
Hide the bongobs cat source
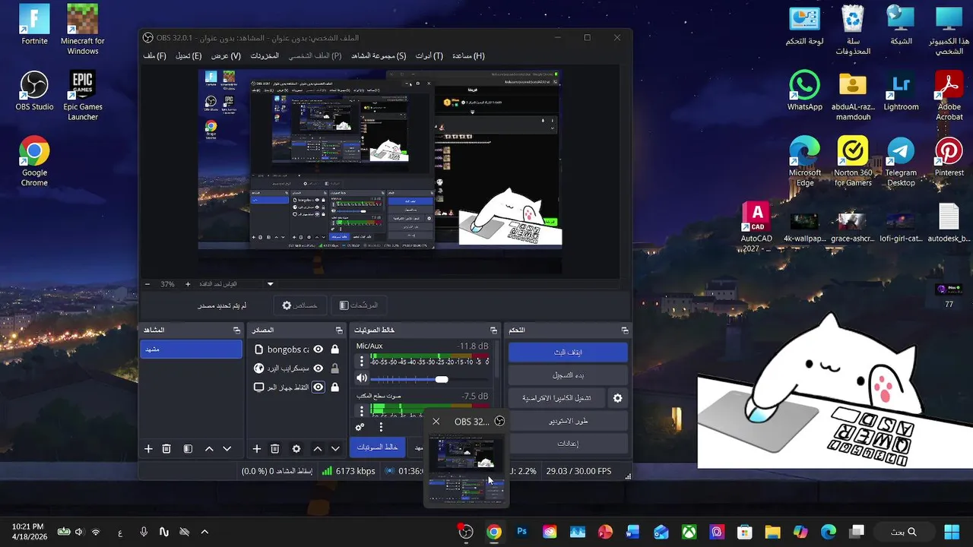(x=319, y=349)
